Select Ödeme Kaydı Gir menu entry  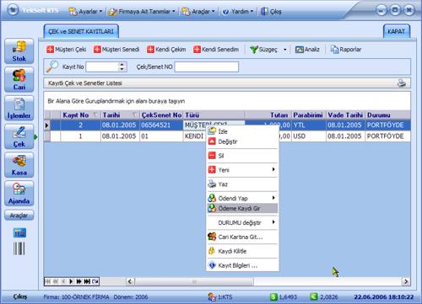[x=242, y=208]
